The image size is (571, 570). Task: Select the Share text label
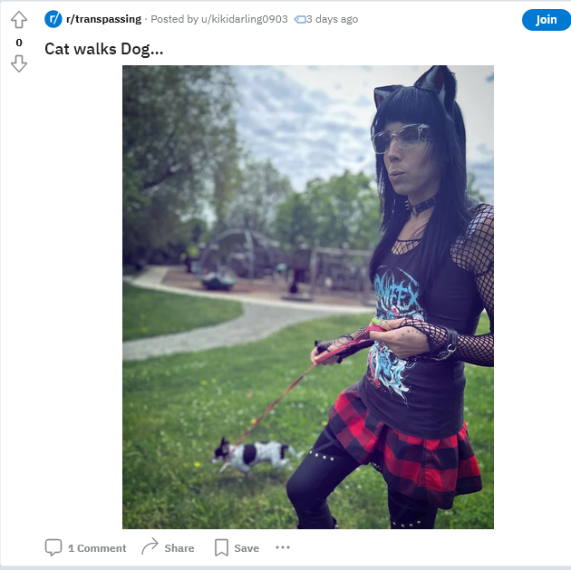pyautogui.click(x=179, y=547)
